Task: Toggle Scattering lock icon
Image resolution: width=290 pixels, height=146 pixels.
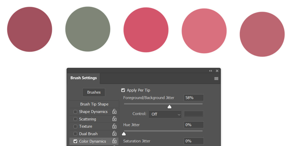Action: pyautogui.click(x=115, y=119)
